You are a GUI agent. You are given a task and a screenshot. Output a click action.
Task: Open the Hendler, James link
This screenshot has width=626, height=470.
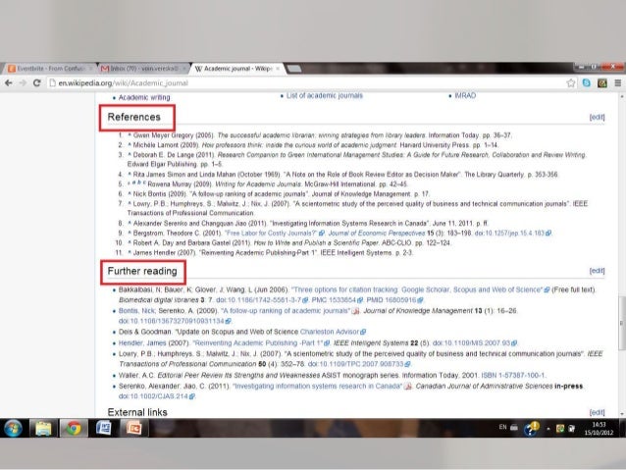(142, 343)
